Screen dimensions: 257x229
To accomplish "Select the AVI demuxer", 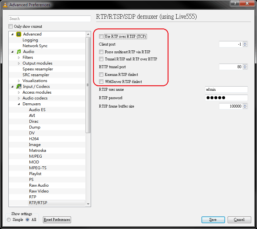I will (32, 115).
